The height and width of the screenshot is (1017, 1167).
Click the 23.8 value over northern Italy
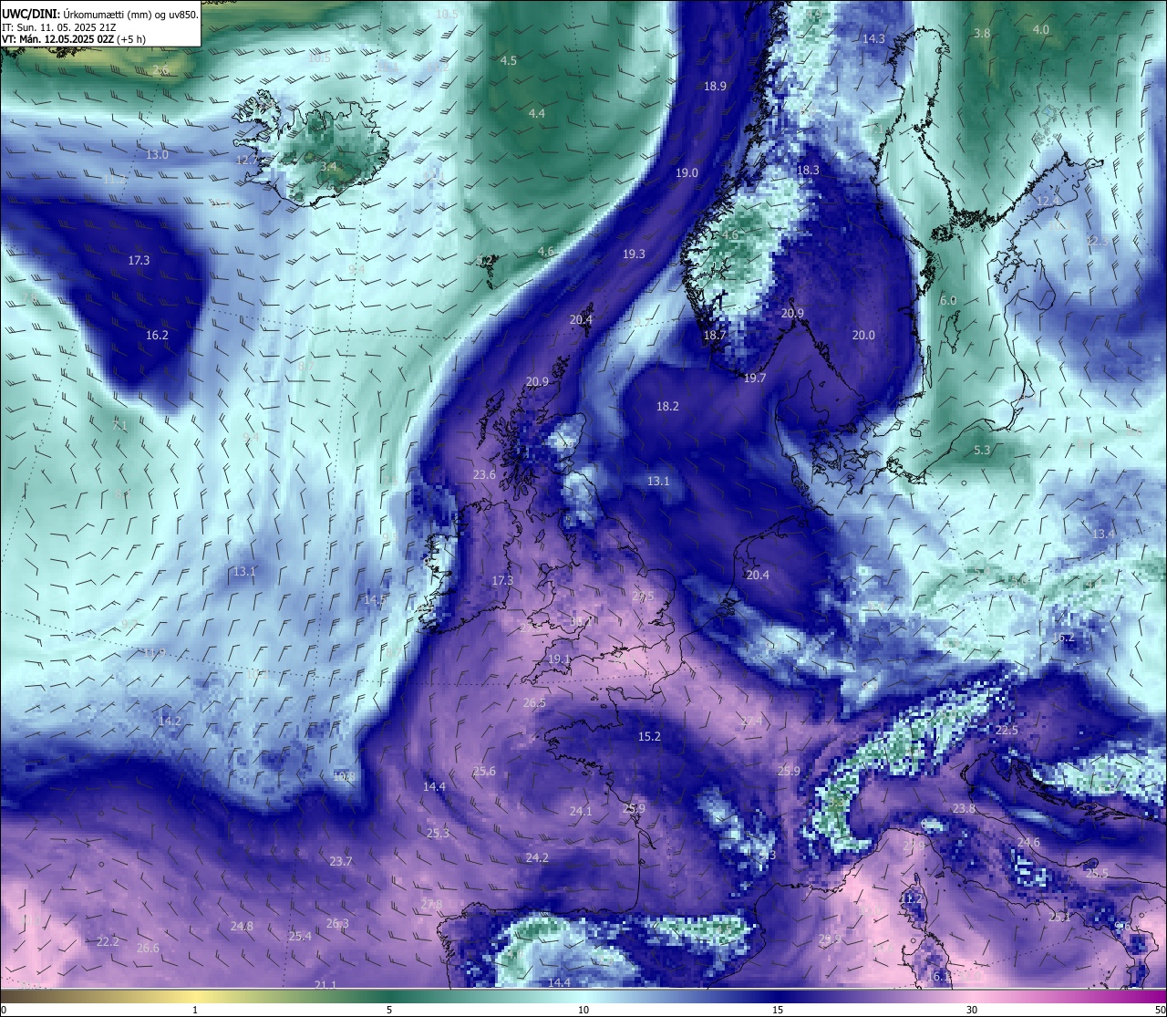(964, 809)
